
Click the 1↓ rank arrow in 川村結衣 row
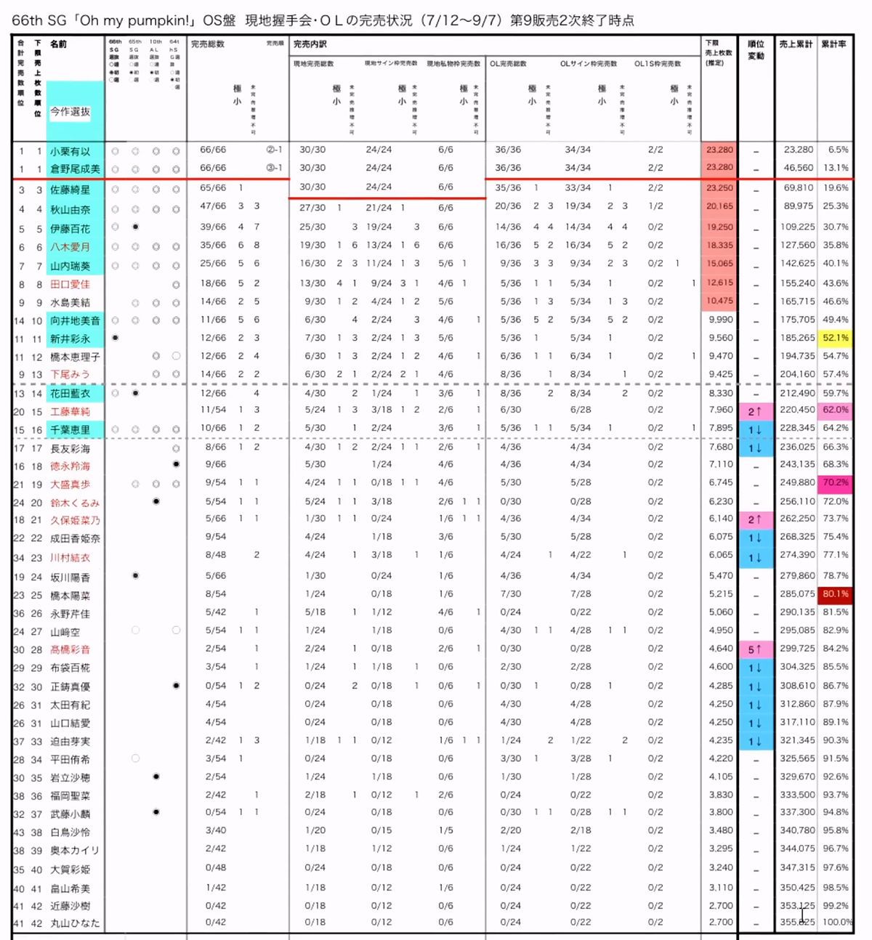[755, 557]
